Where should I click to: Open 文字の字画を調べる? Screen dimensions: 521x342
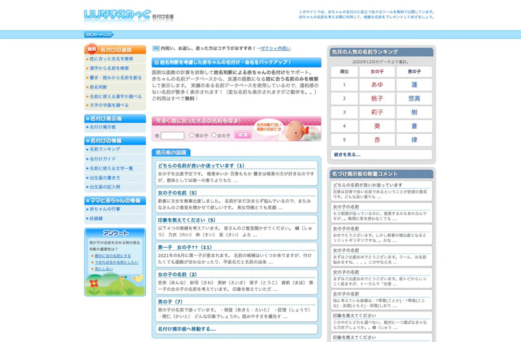109,105
